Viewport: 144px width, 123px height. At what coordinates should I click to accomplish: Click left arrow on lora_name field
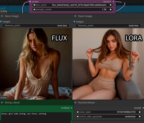(x=34, y=5)
